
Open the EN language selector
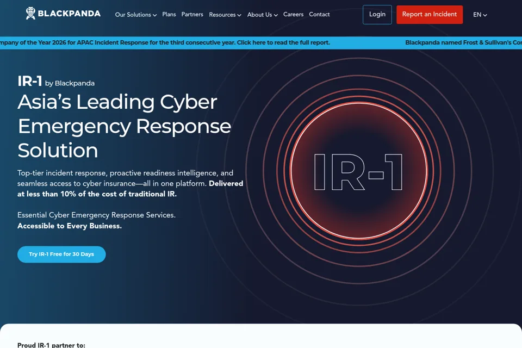pyautogui.click(x=480, y=15)
